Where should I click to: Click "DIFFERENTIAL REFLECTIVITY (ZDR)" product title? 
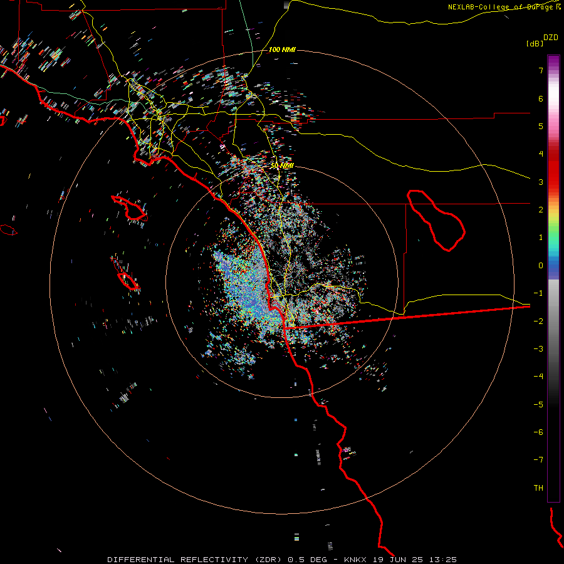tap(196, 560)
